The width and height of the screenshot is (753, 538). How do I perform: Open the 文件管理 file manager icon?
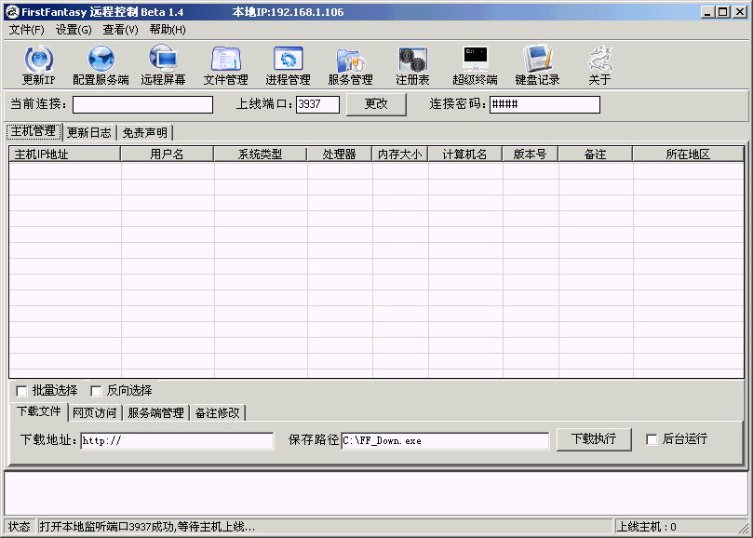pos(225,62)
